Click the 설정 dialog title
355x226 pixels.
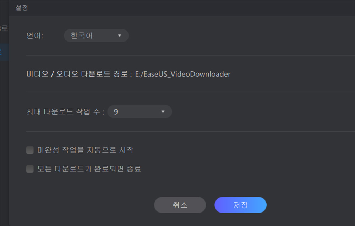tap(22, 8)
